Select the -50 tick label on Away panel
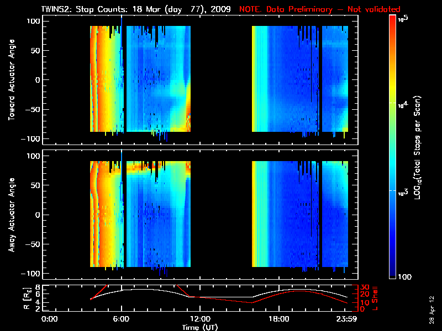This screenshot has width=442, height=331. coord(33,244)
